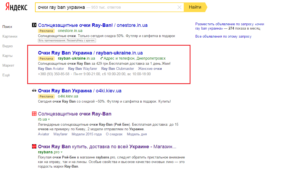Open the 'О скидках' sitelink
Image resolution: width=281 pixels, height=170 pixels.
coord(114,134)
